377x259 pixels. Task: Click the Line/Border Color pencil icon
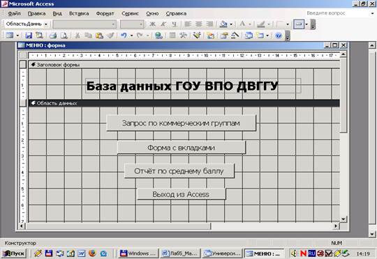[x=261, y=24]
